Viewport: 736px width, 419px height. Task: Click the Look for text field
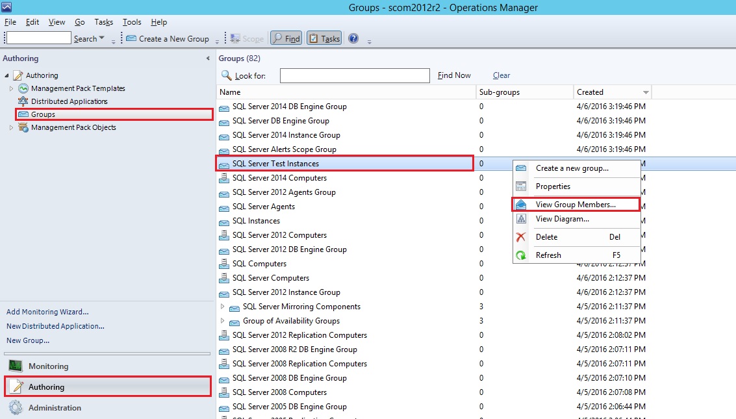click(355, 75)
